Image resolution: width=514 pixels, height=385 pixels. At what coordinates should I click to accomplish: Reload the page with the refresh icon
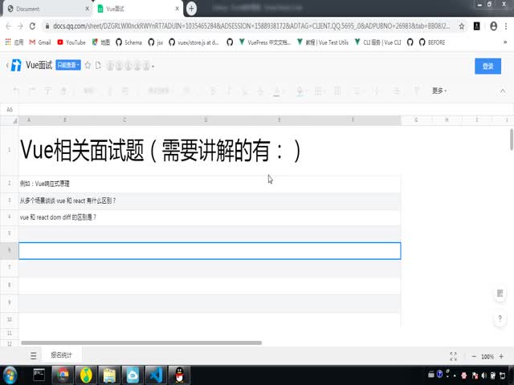point(32,26)
